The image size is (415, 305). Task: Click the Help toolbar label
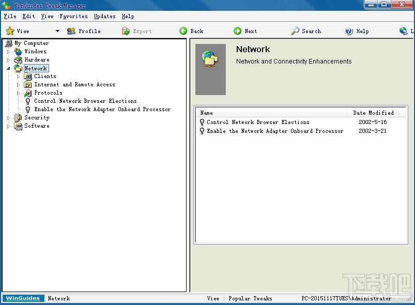[x=363, y=31]
